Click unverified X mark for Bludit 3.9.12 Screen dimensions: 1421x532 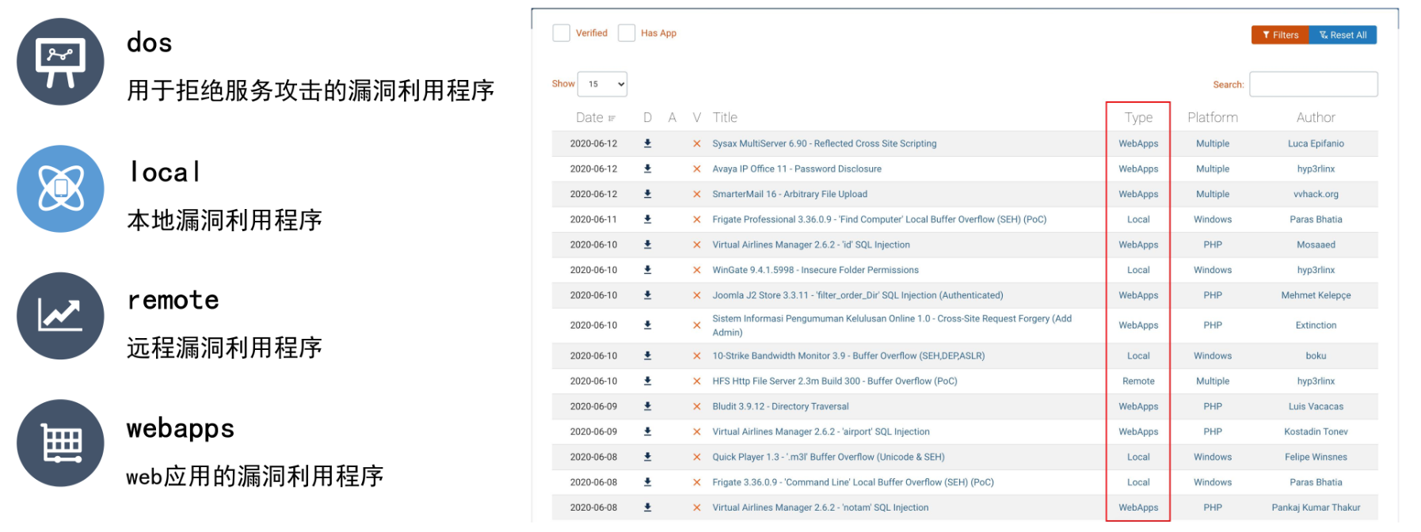696,407
